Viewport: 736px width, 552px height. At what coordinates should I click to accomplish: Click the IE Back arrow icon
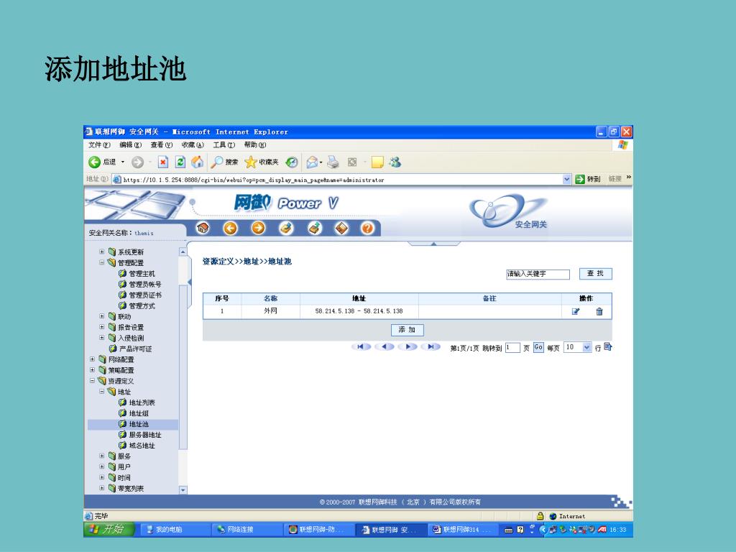[94, 162]
